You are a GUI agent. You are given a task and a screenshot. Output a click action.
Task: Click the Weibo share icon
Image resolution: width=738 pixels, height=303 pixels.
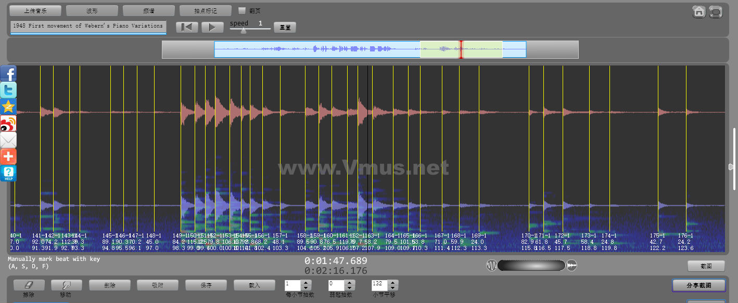[8, 123]
